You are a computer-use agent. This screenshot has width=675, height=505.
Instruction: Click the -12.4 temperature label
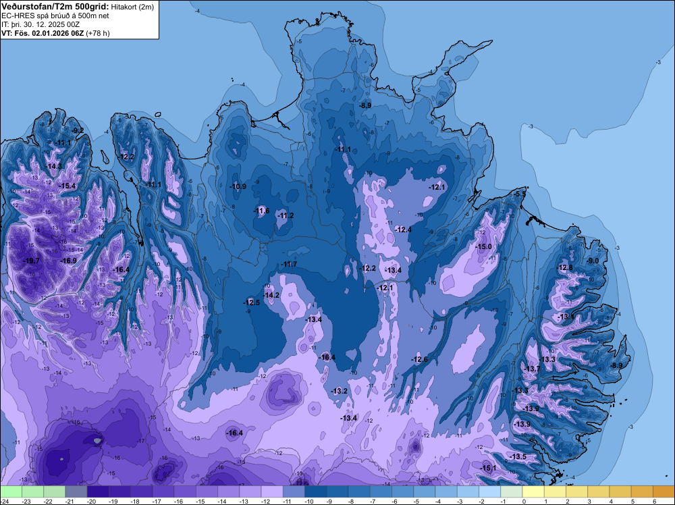(403, 230)
